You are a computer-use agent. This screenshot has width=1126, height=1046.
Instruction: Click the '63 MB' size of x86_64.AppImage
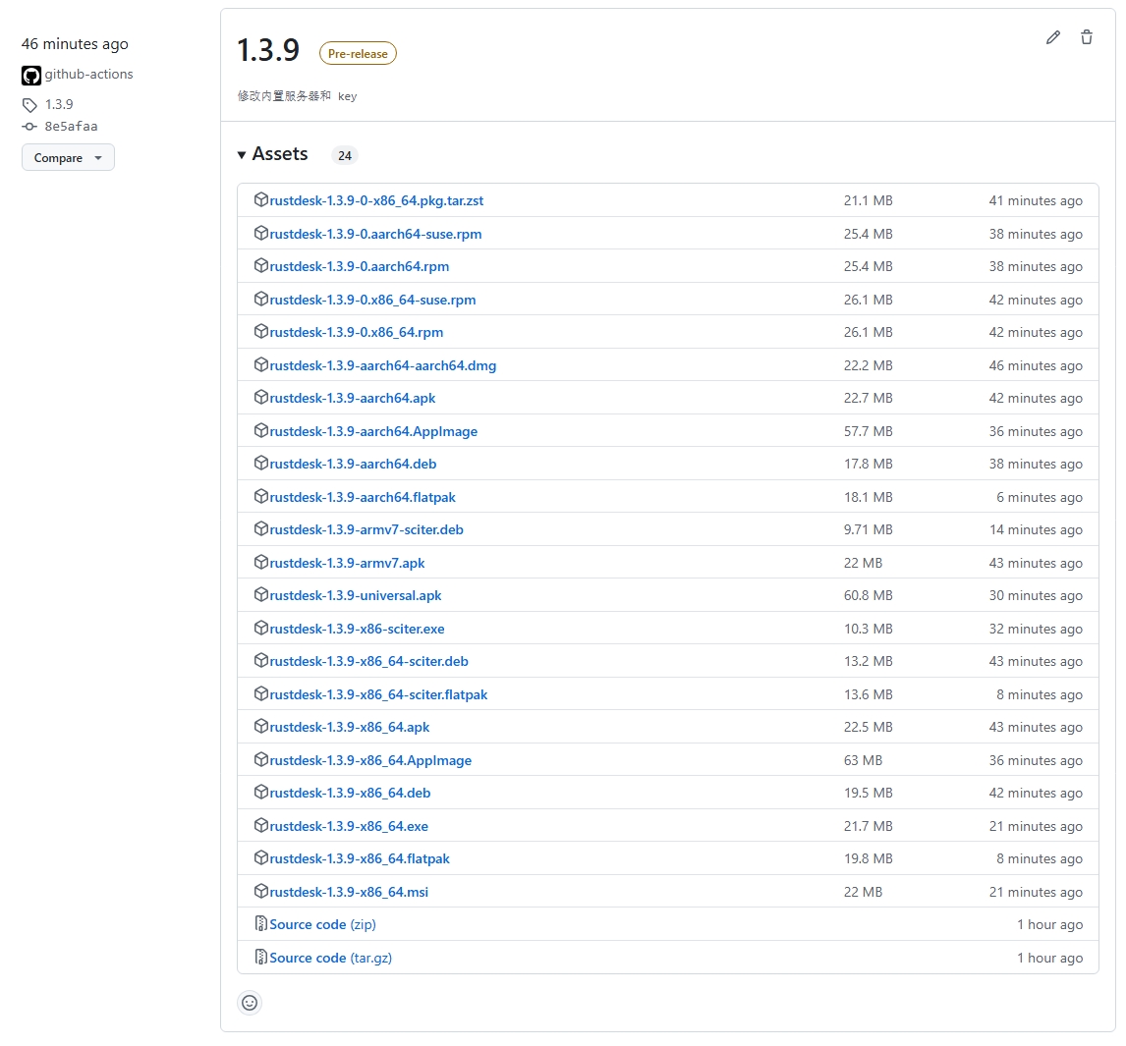864,760
